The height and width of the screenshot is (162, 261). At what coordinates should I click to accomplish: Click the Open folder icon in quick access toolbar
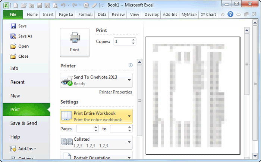[23, 5]
